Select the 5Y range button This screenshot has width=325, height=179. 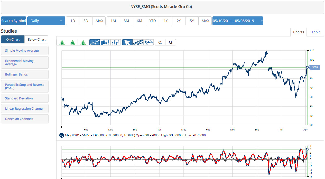coord(192,21)
